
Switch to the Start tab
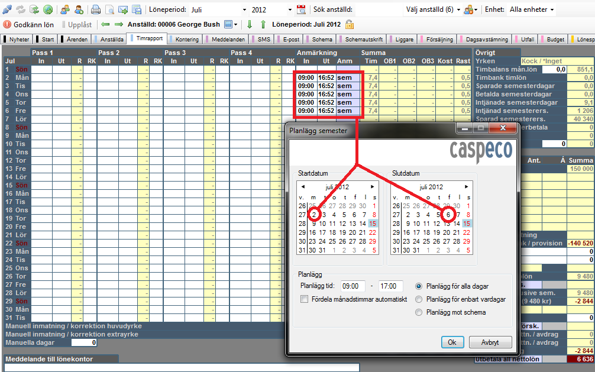coord(45,39)
